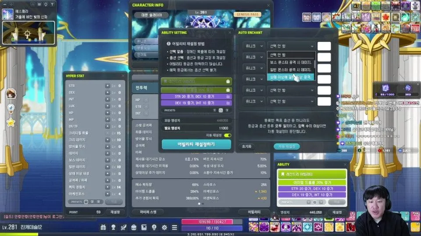Click 재설정 button in the Ability window
421x236 pixels.
[337, 212]
